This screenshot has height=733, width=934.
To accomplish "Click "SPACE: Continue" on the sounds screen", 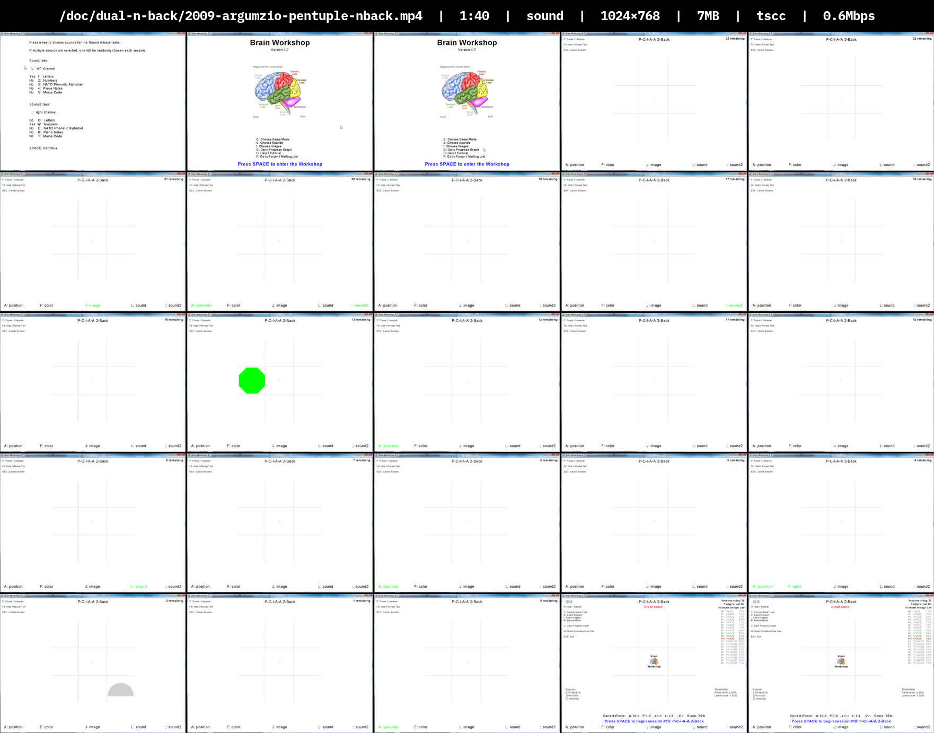I will click(43, 148).
